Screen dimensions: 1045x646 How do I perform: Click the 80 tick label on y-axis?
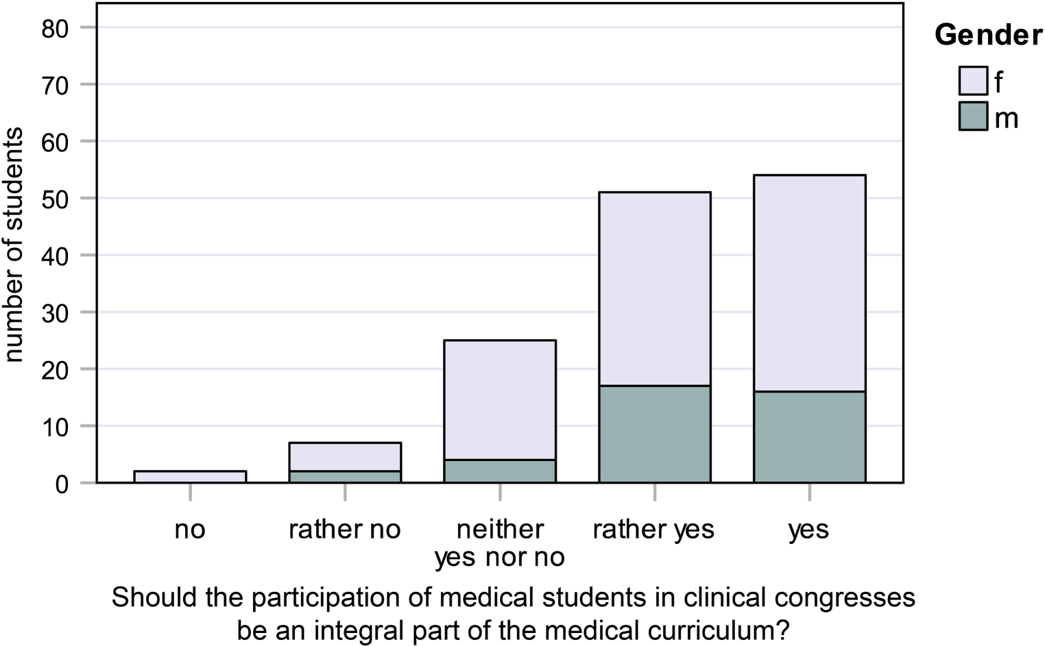pos(53,28)
